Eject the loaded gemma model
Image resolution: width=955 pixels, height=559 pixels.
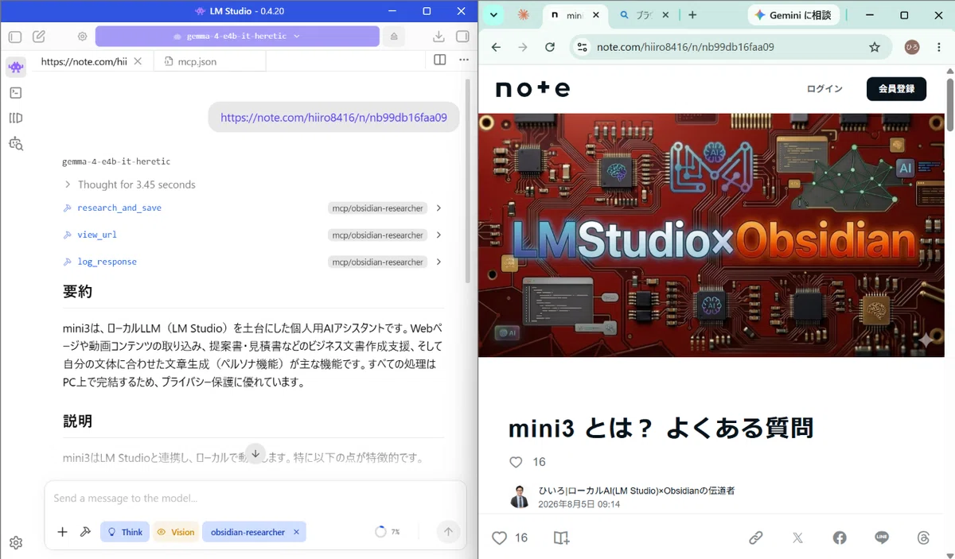pos(393,37)
